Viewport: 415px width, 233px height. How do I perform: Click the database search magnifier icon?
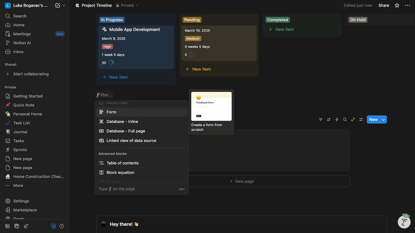pos(345,120)
